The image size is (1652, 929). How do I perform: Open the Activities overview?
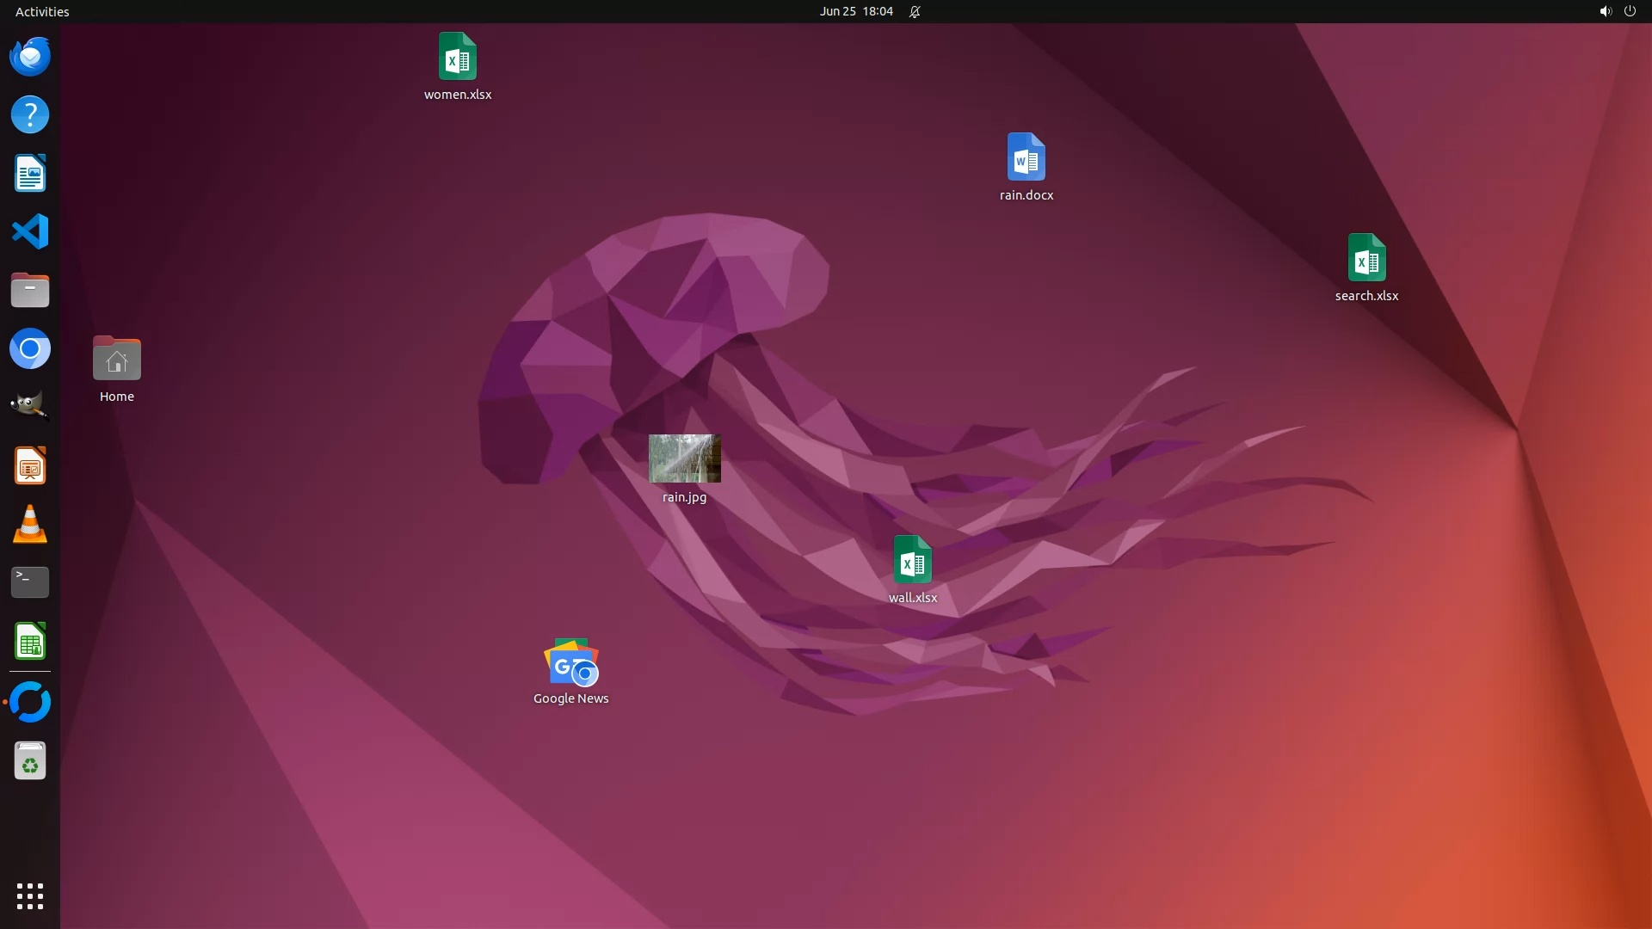pos(42,11)
